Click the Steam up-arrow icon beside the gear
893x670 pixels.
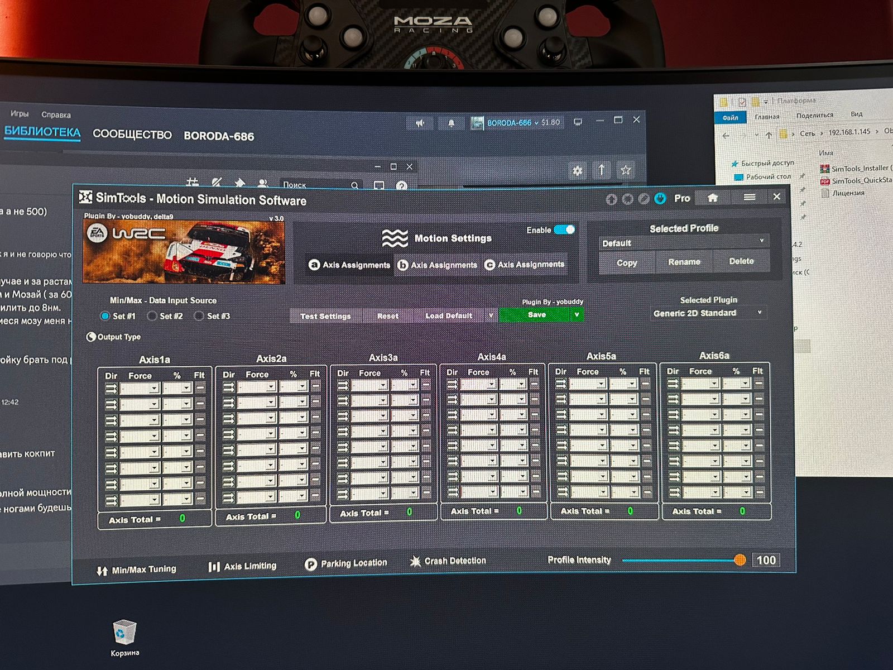[601, 170]
